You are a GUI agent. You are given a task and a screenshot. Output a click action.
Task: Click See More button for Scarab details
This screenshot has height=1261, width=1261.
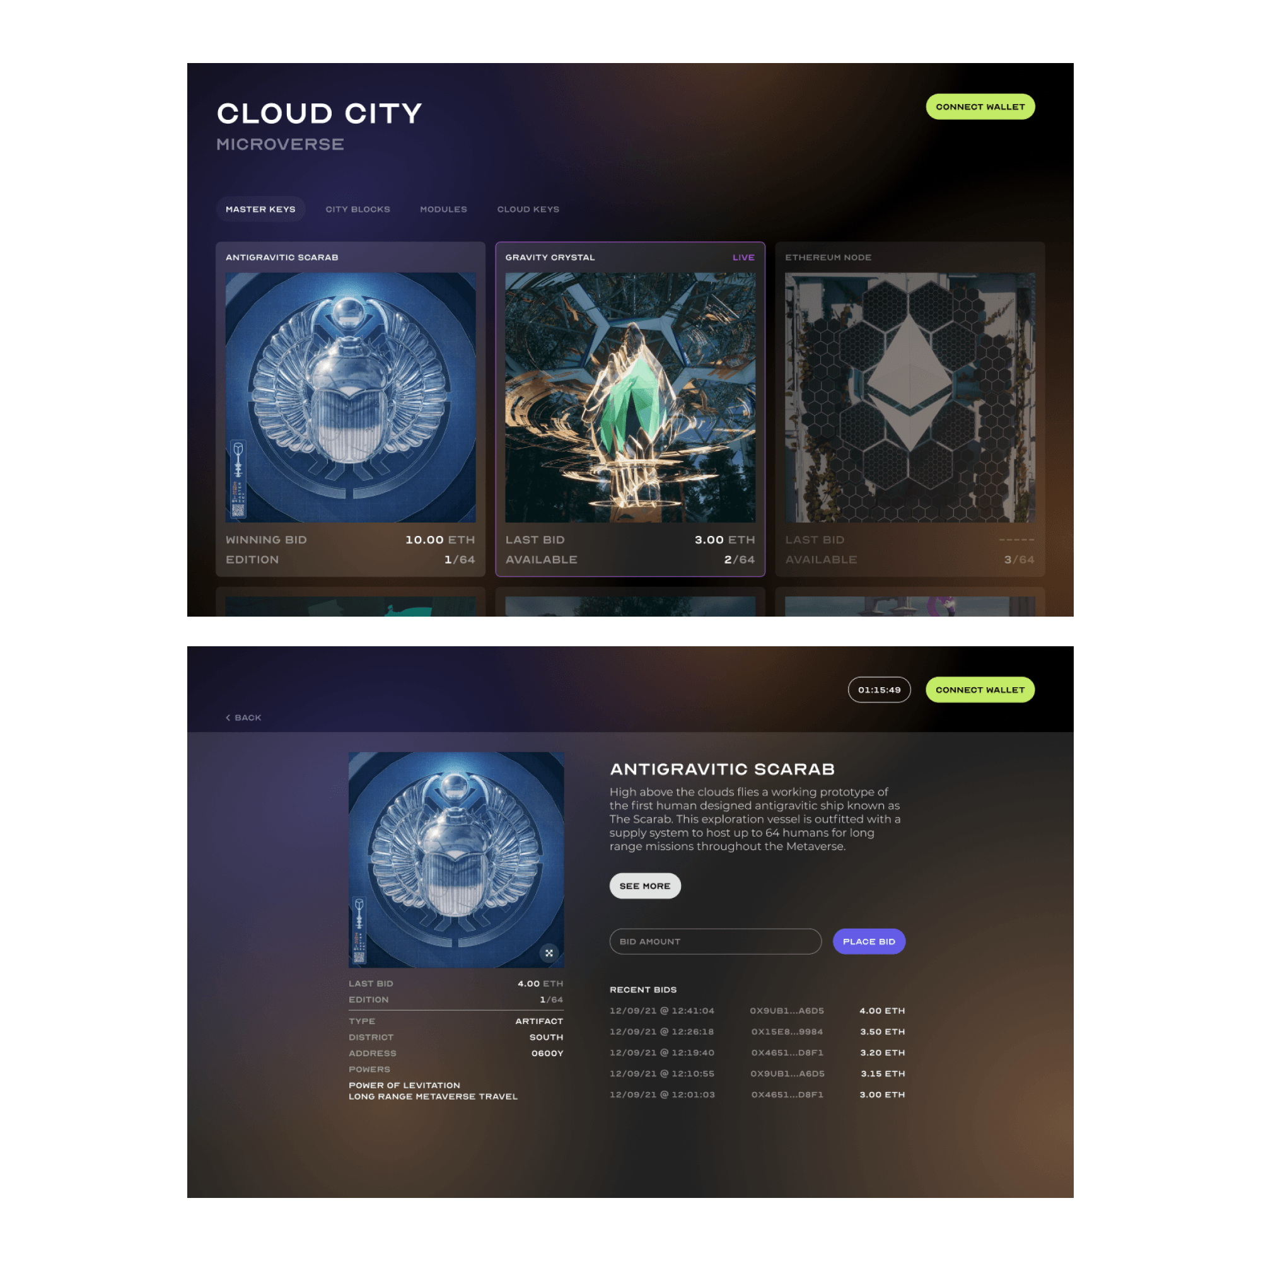(643, 885)
